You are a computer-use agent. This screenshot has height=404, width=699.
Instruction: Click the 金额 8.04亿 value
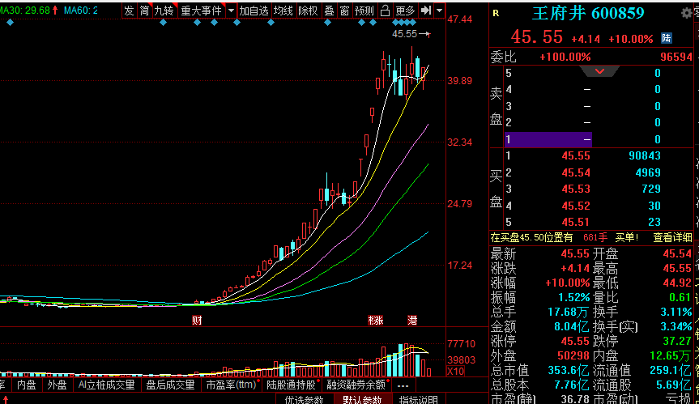pos(572,326)
